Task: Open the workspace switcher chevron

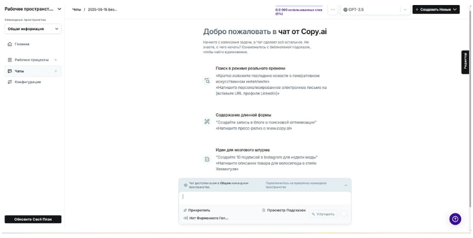Action: pyautogui.click(x=59, y=9)
